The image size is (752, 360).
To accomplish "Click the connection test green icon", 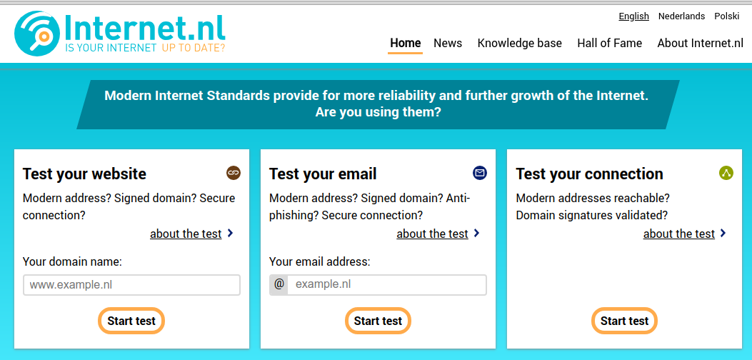I will tap(726, 173).
